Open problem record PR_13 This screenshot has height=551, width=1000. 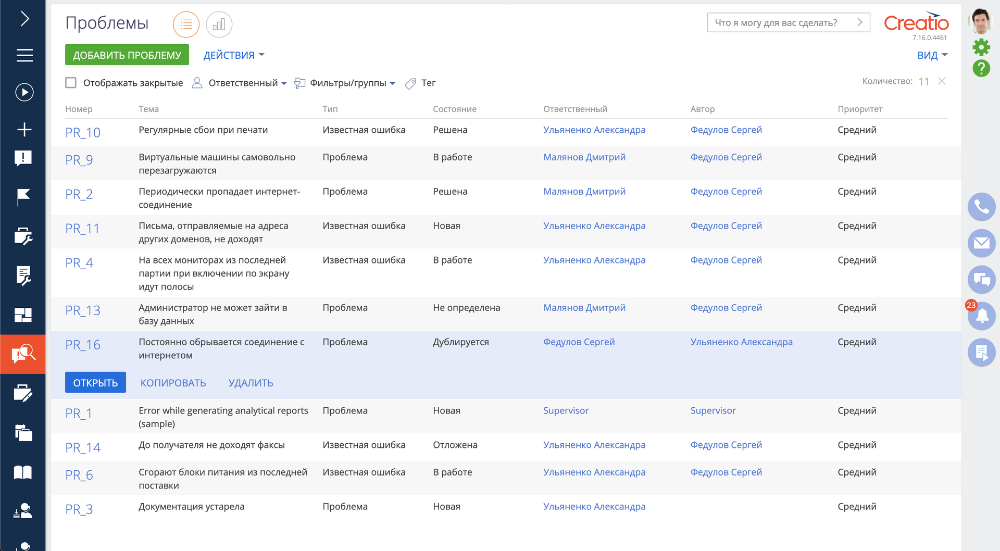click(83, 311)
